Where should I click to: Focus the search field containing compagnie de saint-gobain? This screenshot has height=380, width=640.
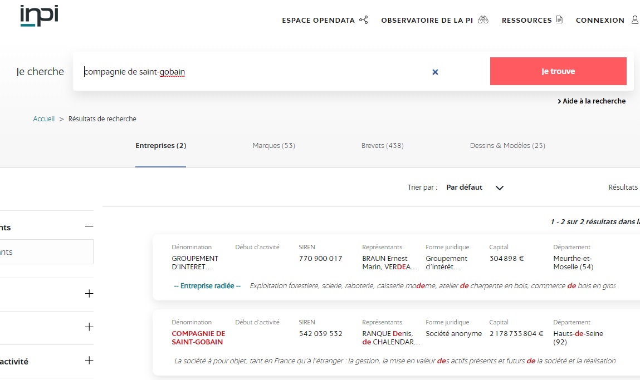tap(253, 72)
